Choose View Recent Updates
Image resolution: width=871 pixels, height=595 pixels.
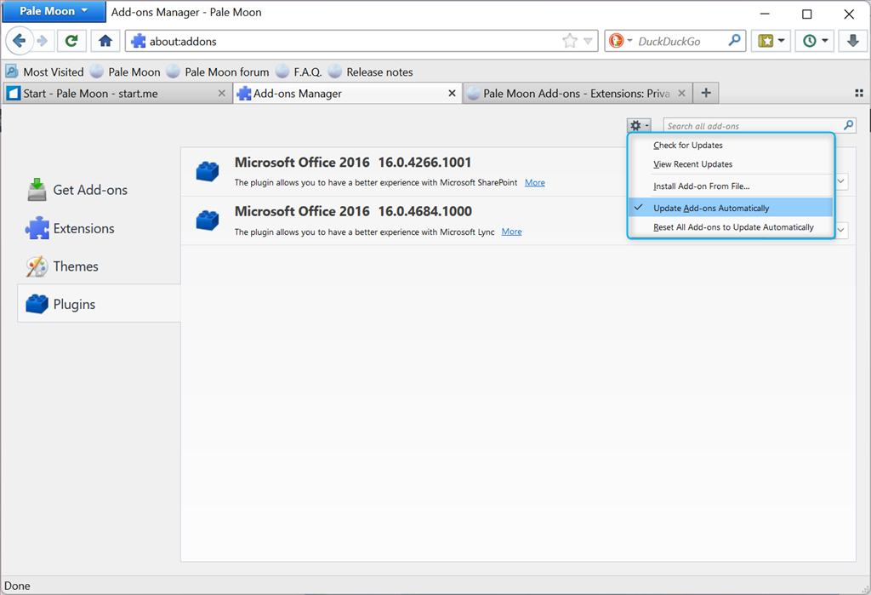click(x=731, y=164)
